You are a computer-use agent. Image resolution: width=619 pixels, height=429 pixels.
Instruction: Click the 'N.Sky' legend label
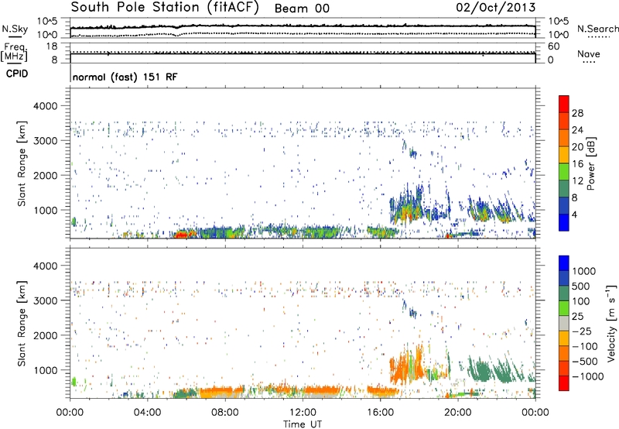[x=15, y=29]
